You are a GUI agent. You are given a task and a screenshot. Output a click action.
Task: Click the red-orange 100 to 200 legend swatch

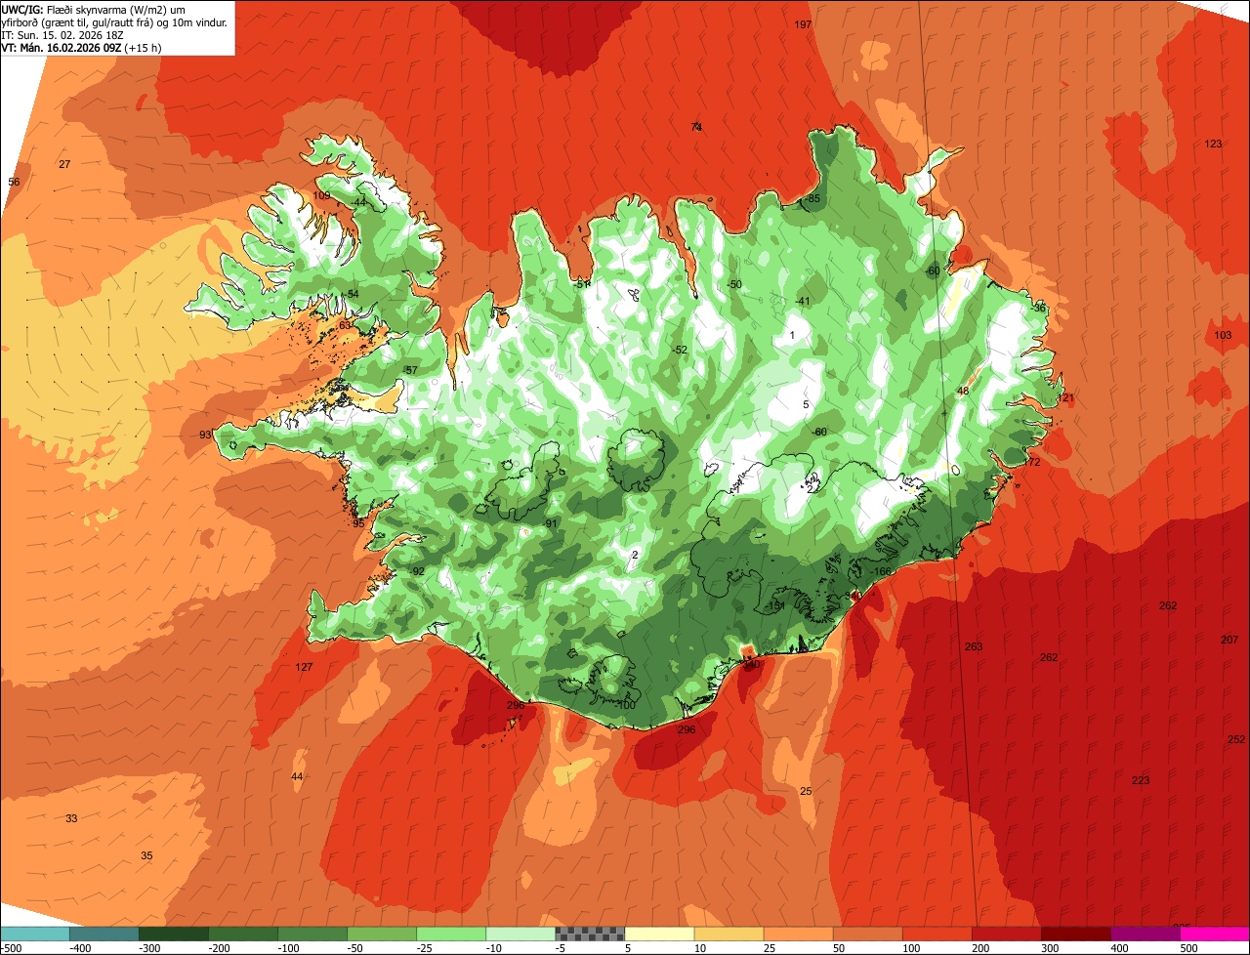(x=937, y=934)
